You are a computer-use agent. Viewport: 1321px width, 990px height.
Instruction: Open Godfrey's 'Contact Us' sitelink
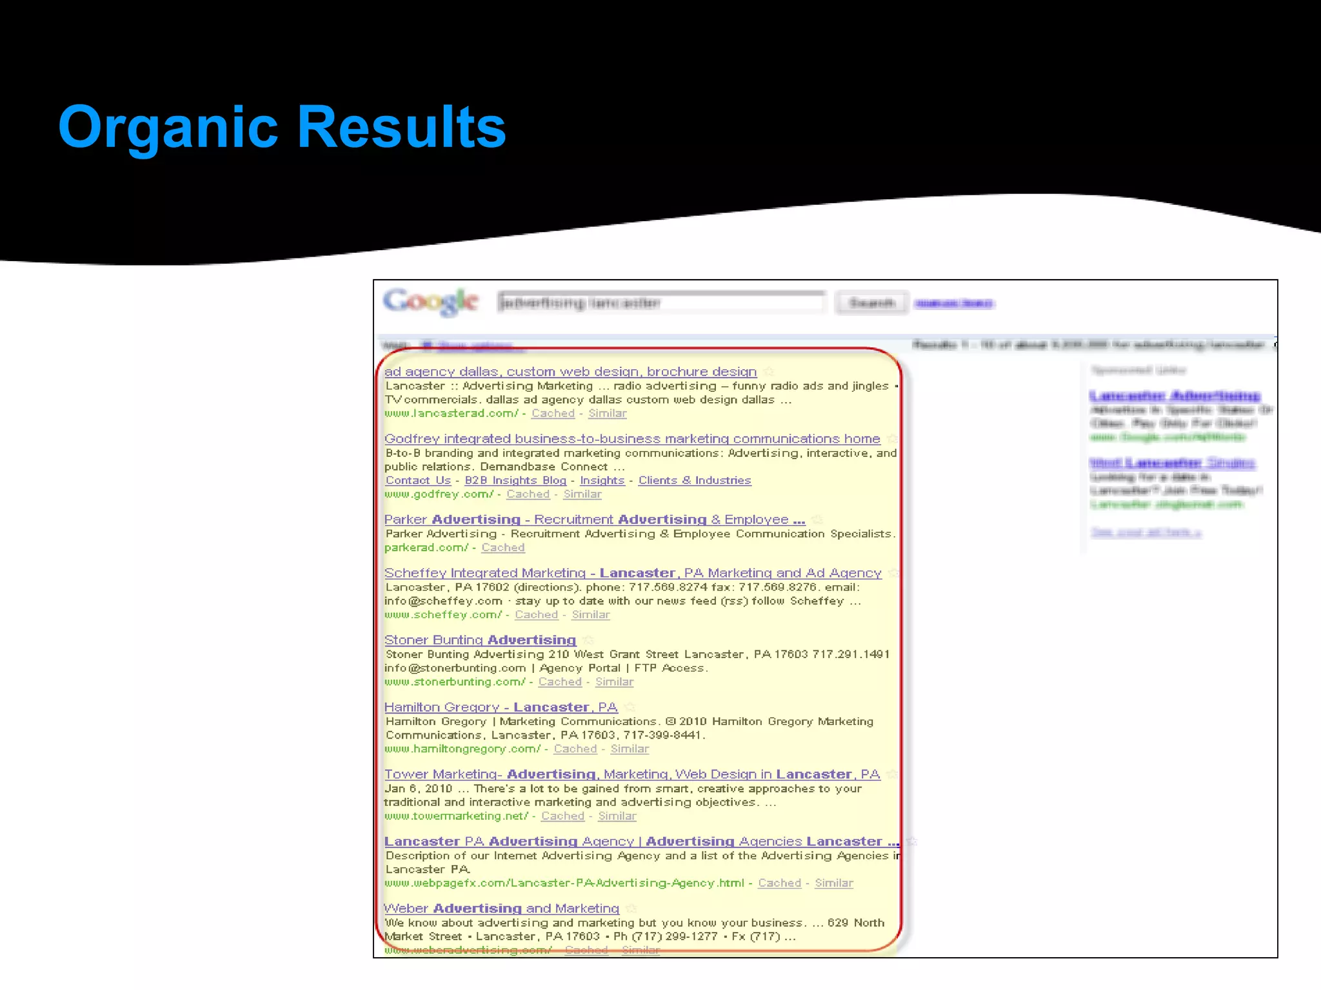tap(418, 480)
